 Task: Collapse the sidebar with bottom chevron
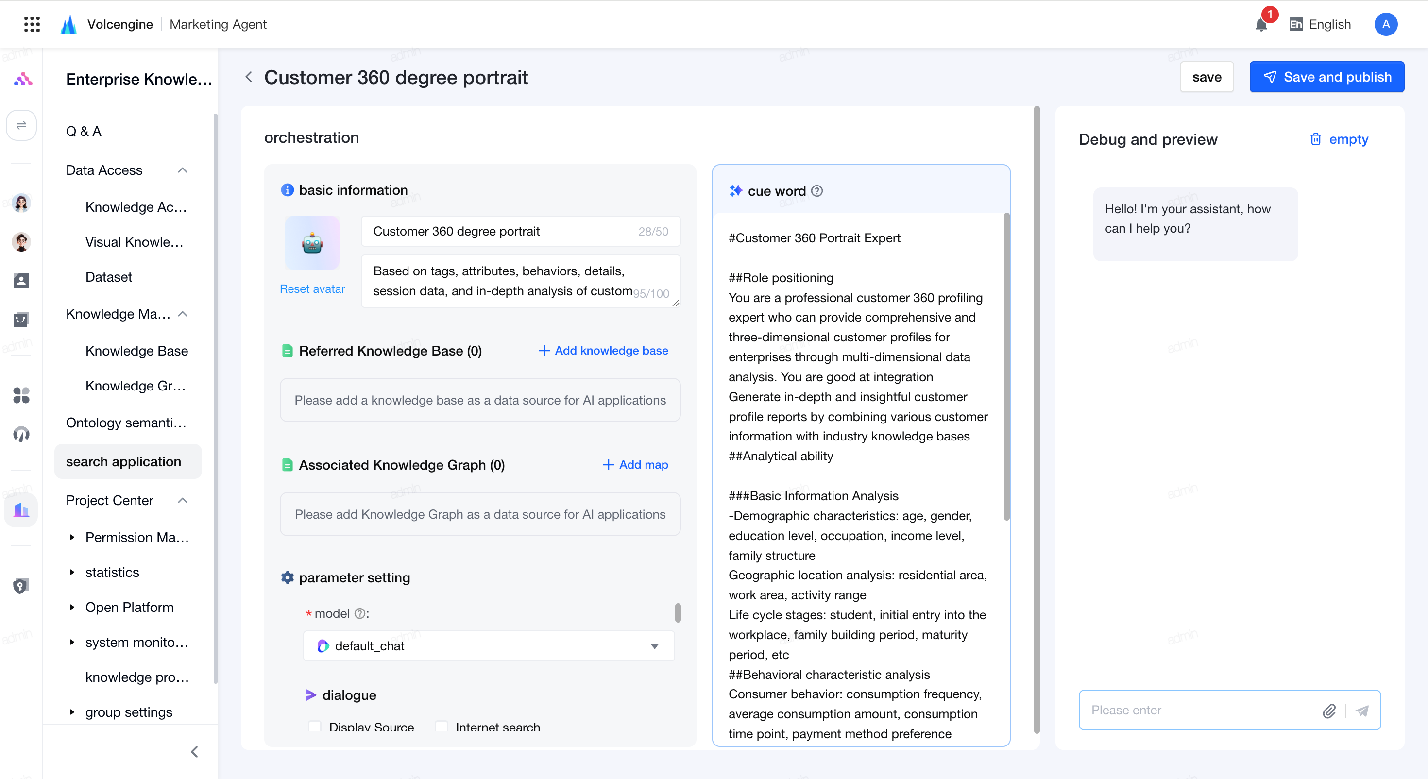tap(195, 751)
